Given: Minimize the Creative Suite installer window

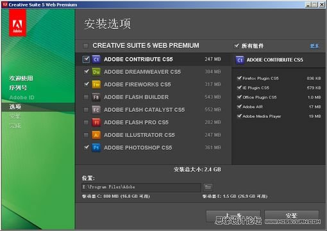Looking at the screenshot, I should coord(308,4).
